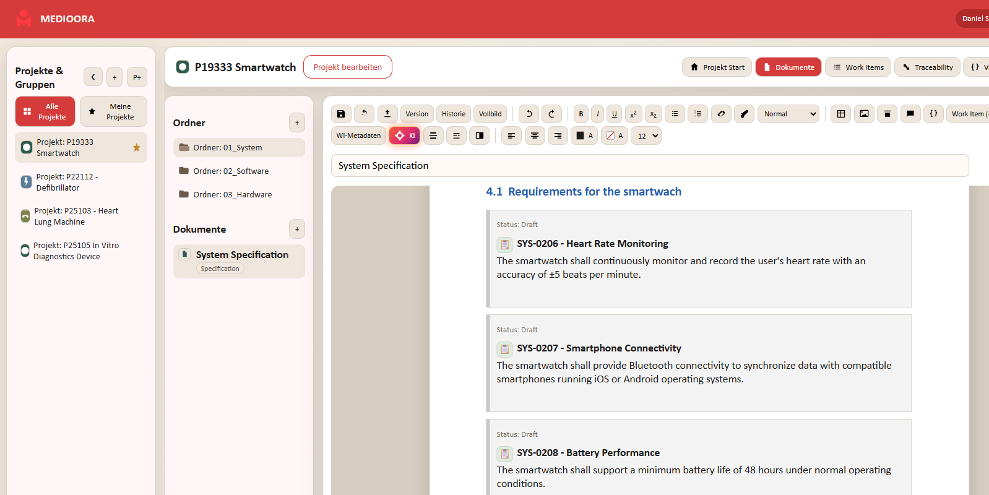Toggle favorite star on P19333 Smartwatch project
Image resolution: width=989 pixels, height=495 pixels.
[x=137, y=147]
